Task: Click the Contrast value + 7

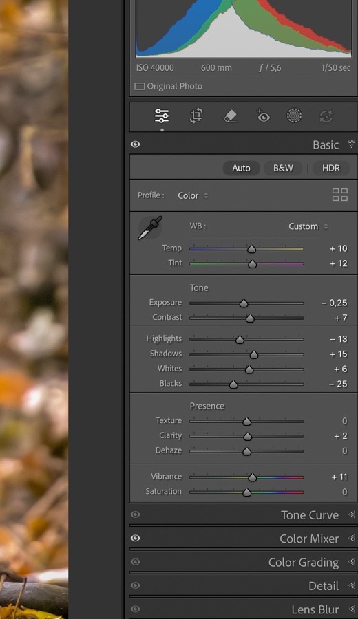Action: (341, 318)
